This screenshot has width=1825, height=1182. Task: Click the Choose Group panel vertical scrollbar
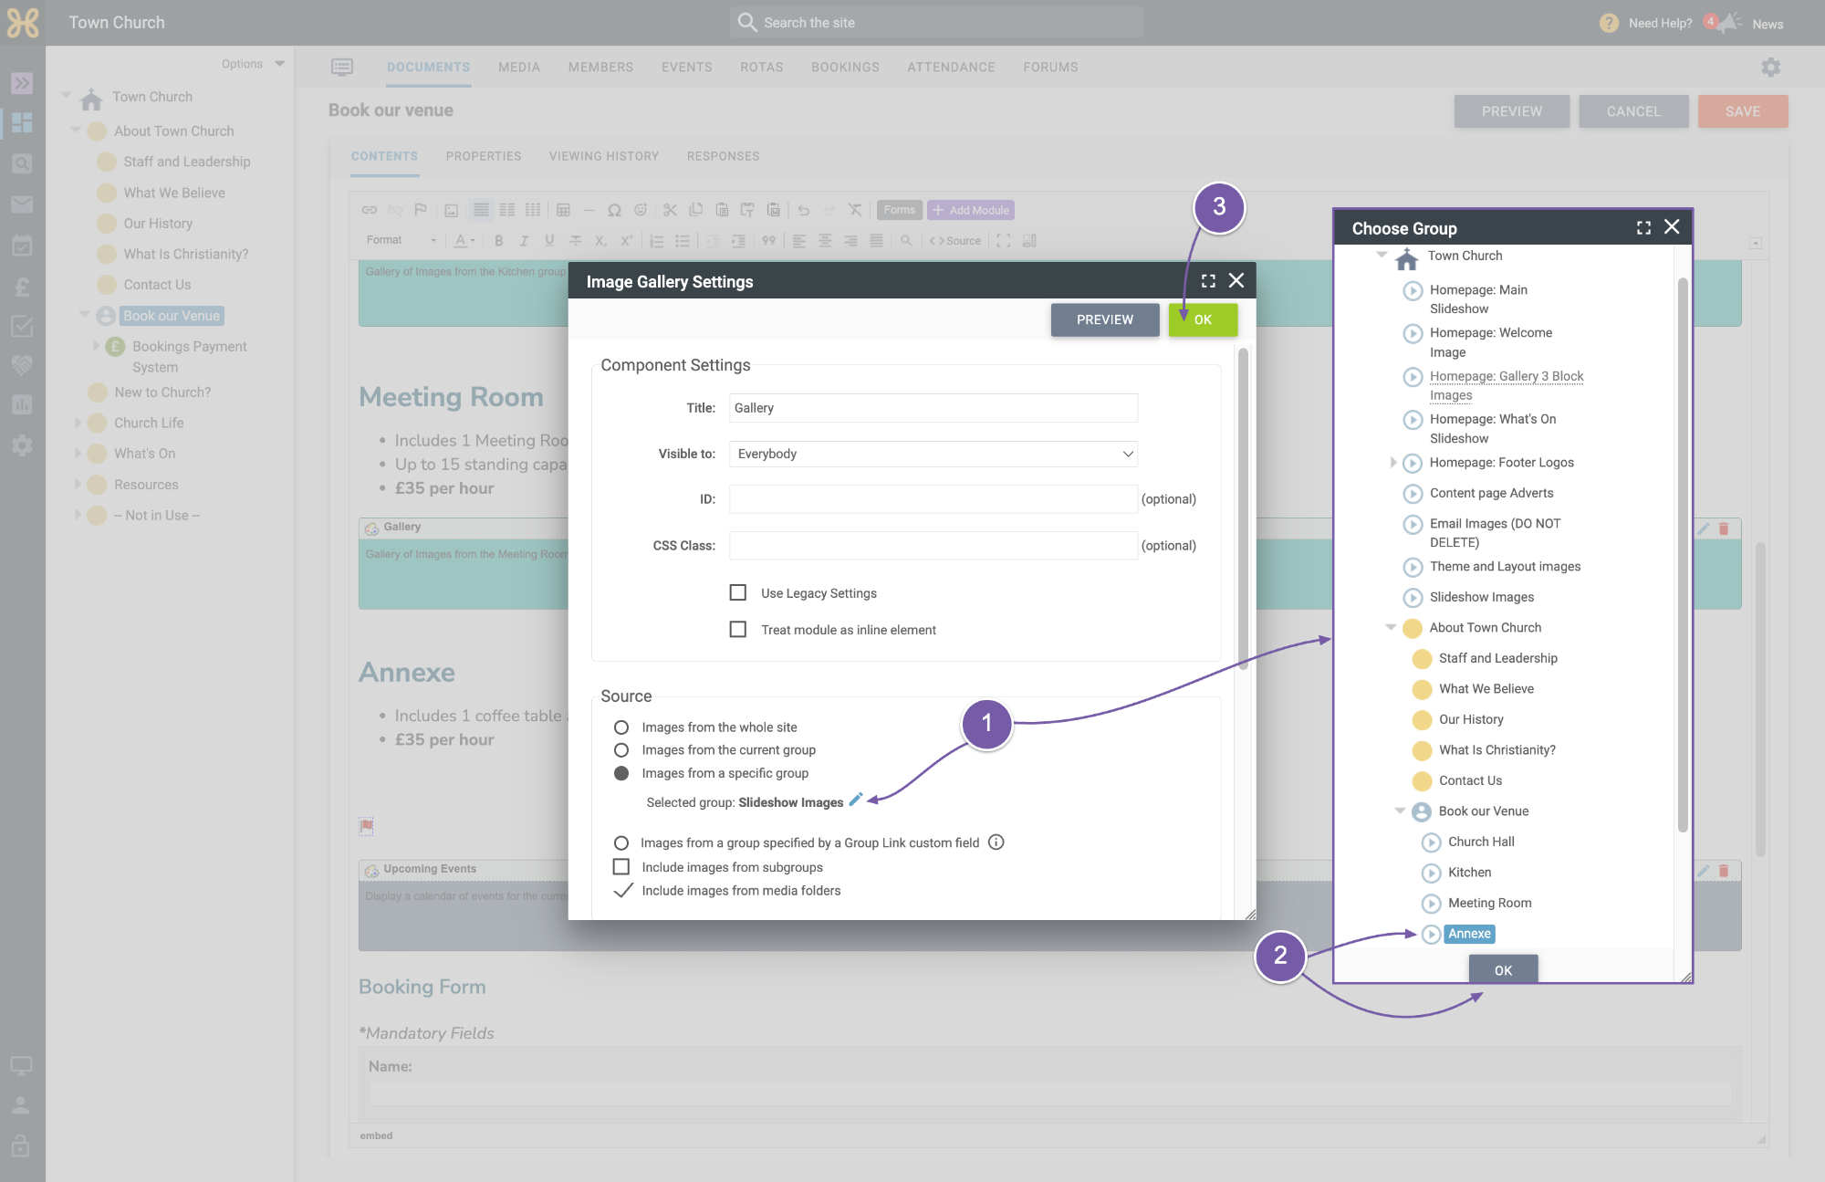point(1683,555)
